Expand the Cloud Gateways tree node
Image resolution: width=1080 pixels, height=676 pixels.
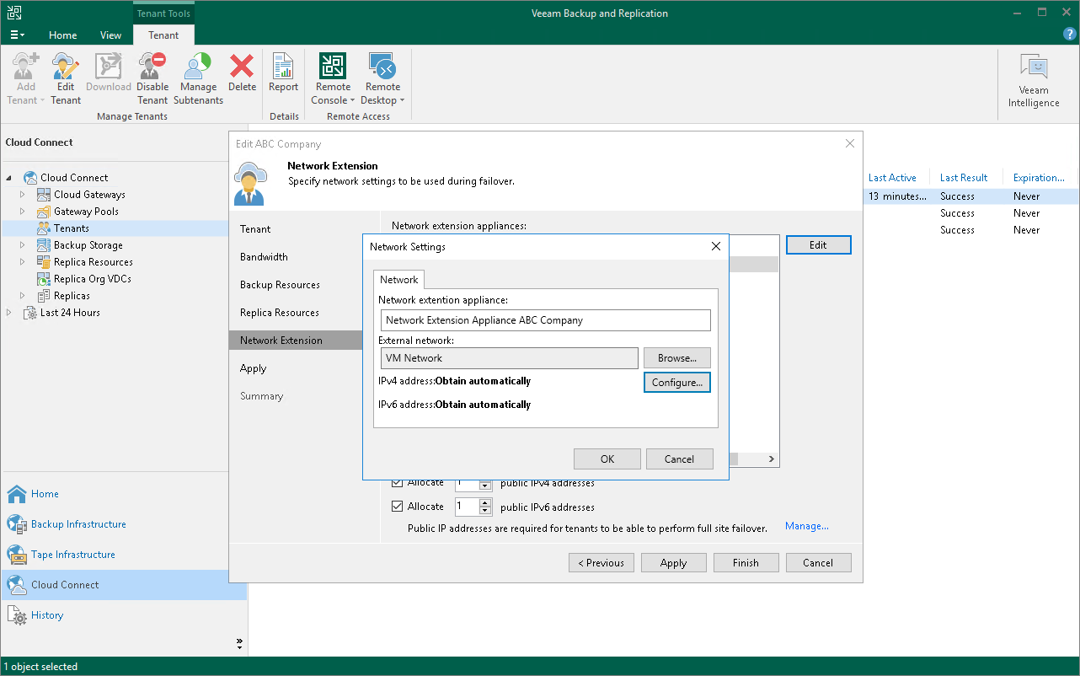(23, 195)
